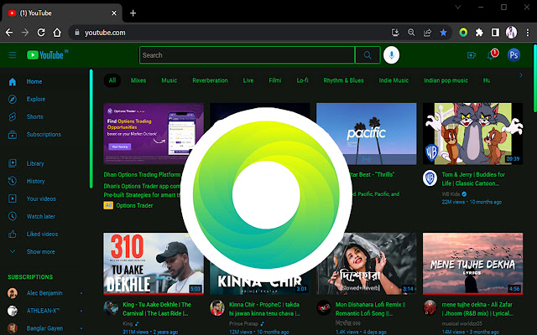Open the pacific video thumbnail
This screenshot has height=335, width=537.
[x=367, y=134]
